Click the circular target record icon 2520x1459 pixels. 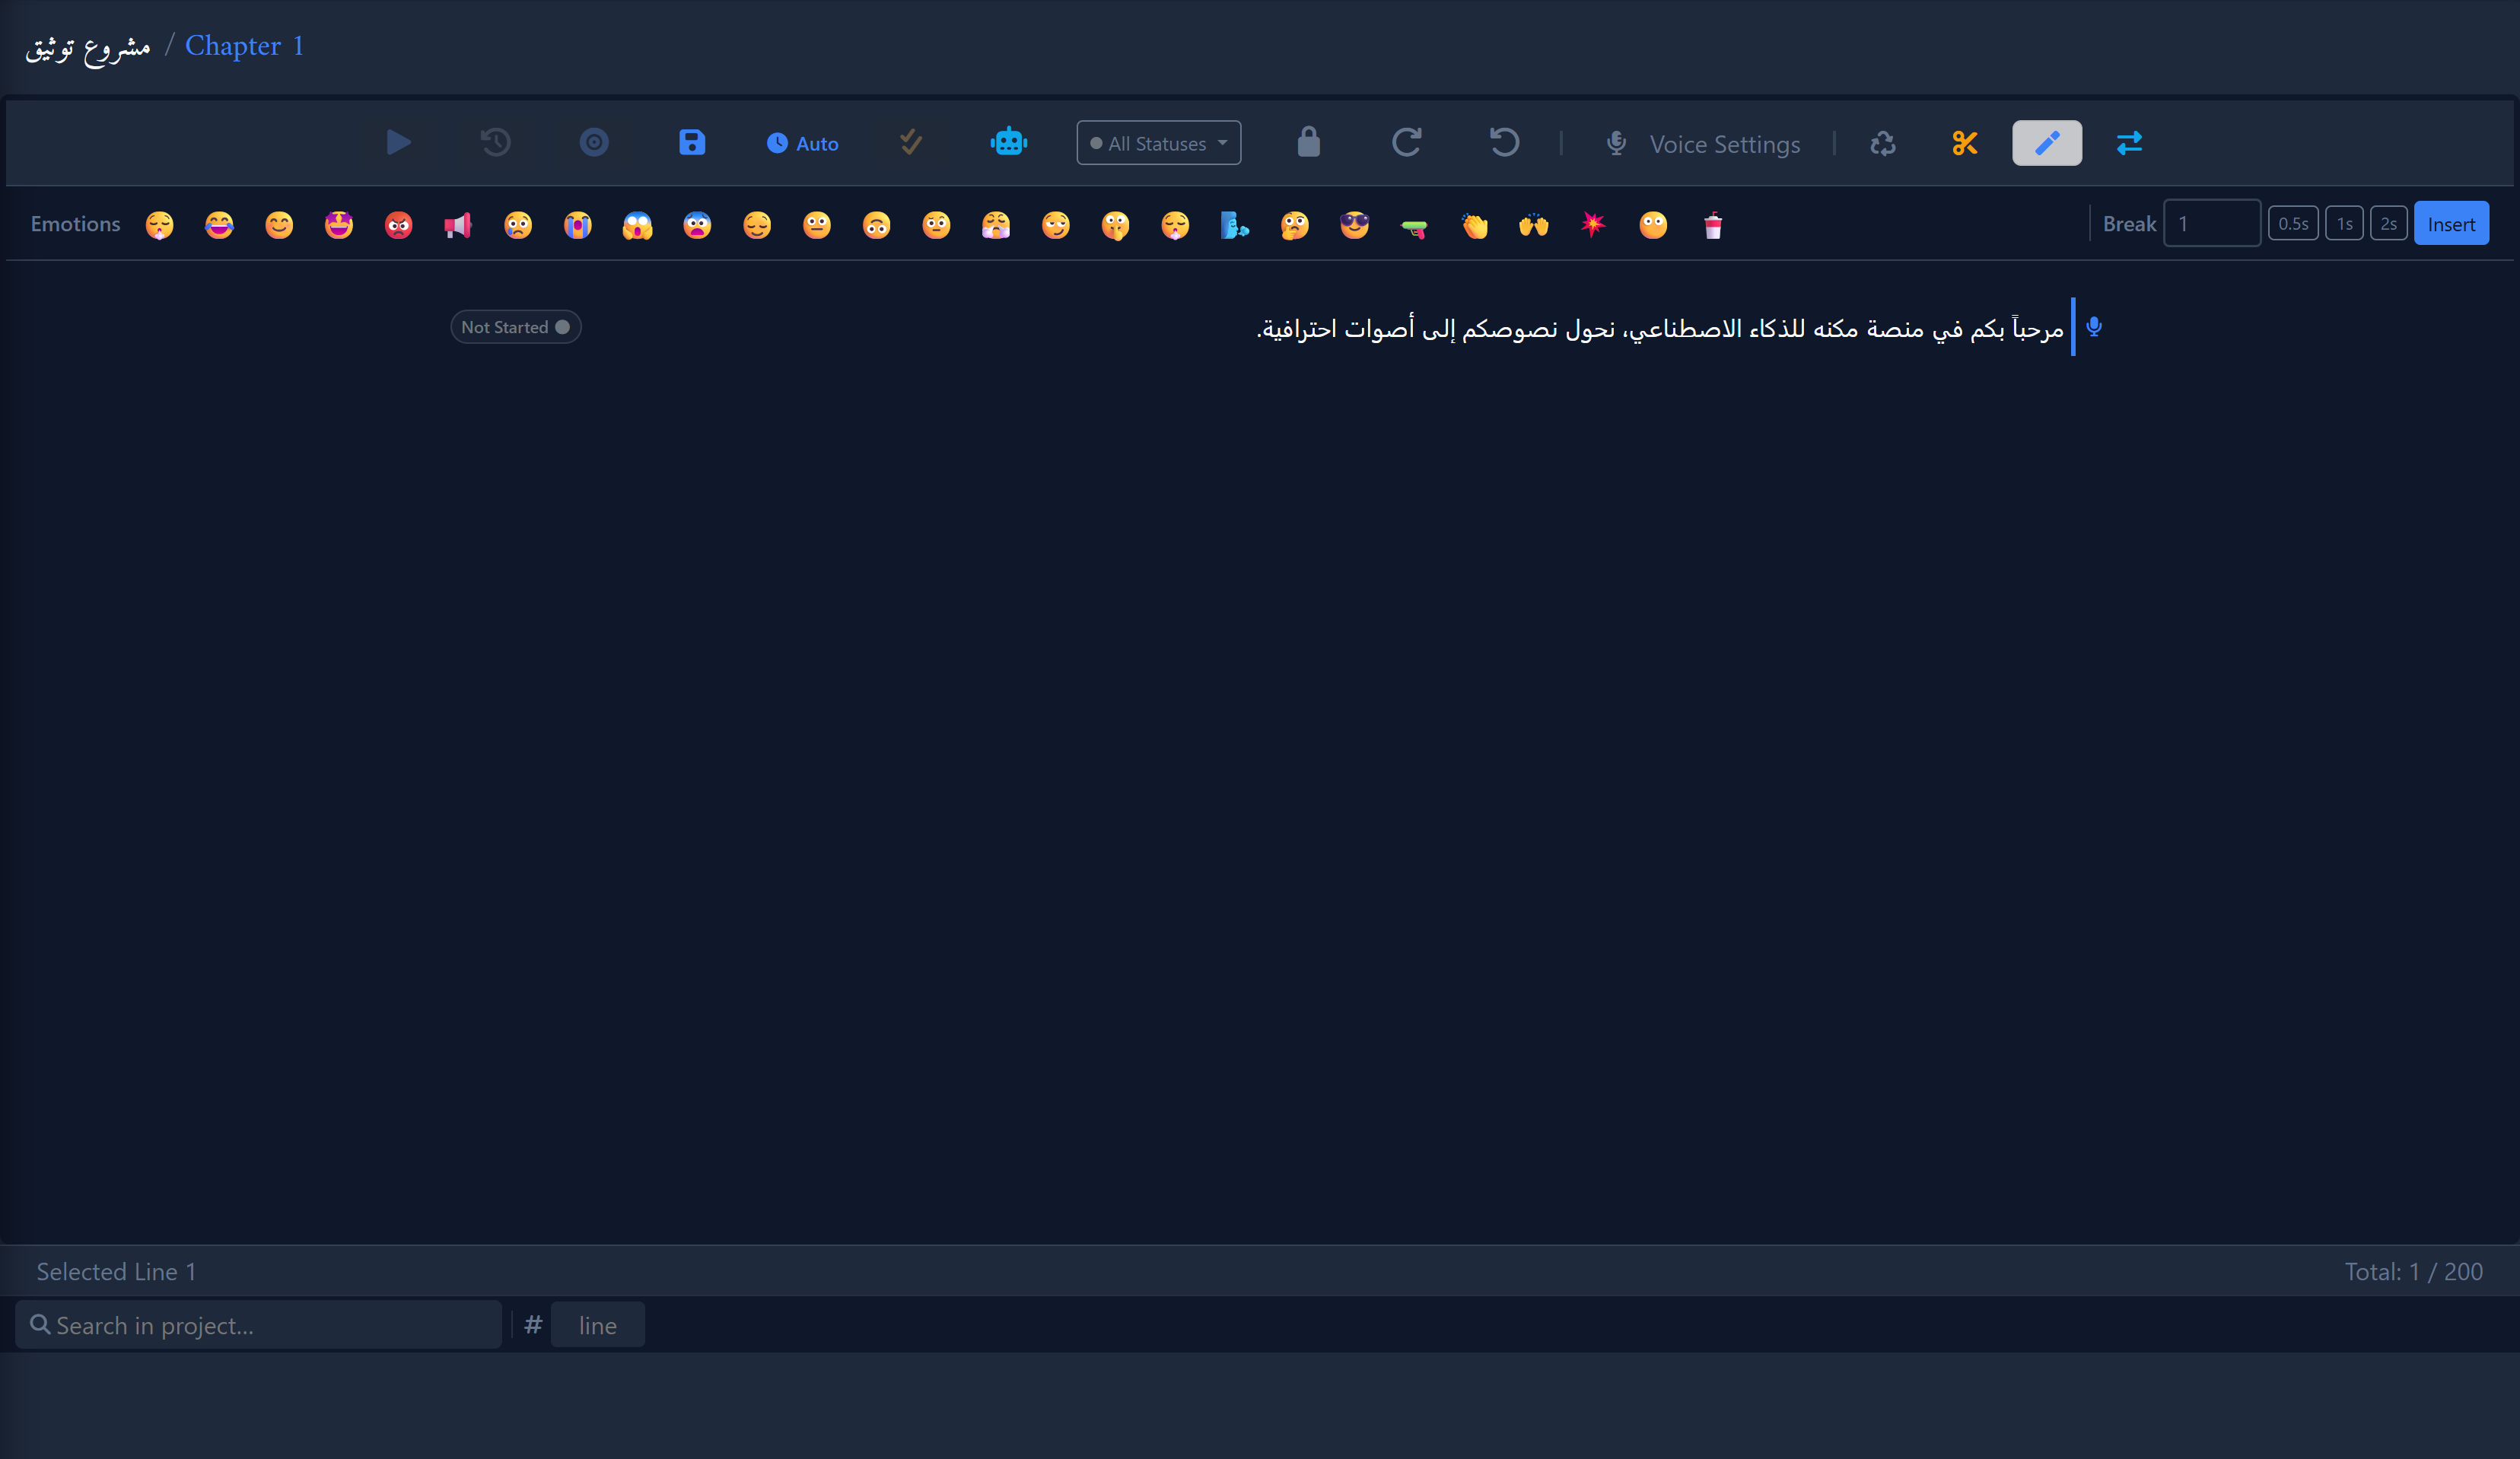pos(594,143)
